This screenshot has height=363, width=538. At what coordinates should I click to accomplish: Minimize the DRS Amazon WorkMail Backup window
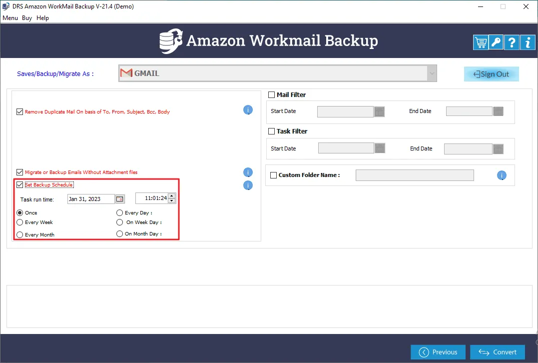click(481, 6)
